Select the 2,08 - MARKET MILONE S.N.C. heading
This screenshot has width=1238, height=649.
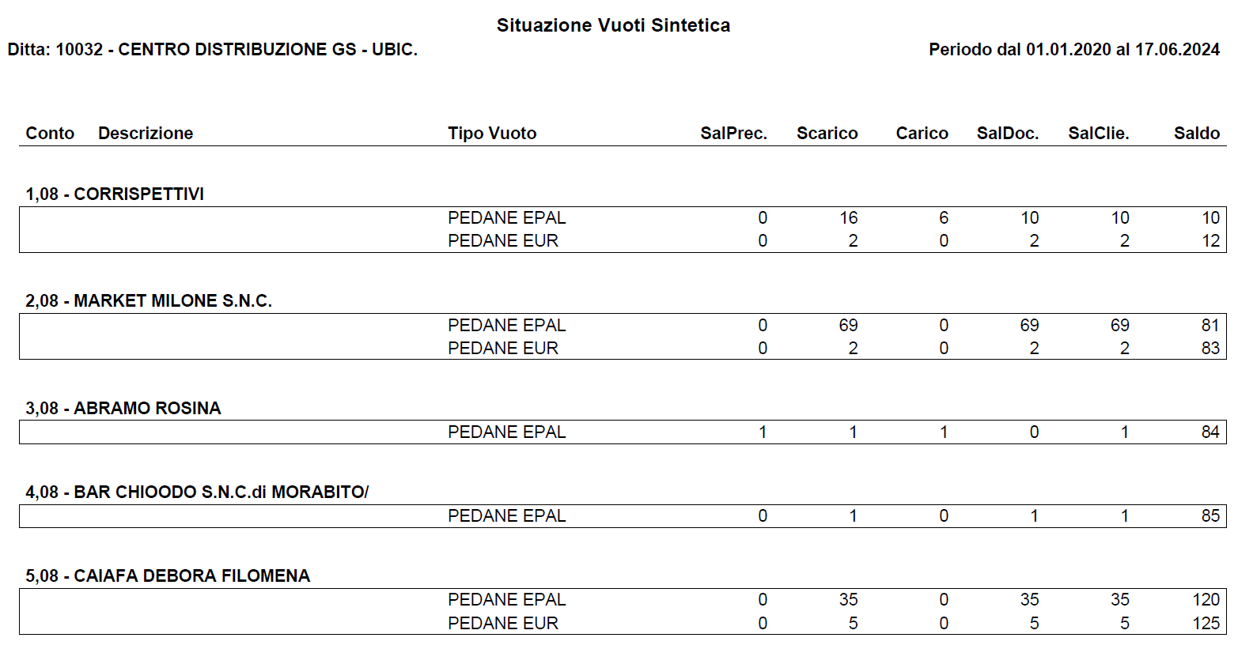(x=149, y=300)
